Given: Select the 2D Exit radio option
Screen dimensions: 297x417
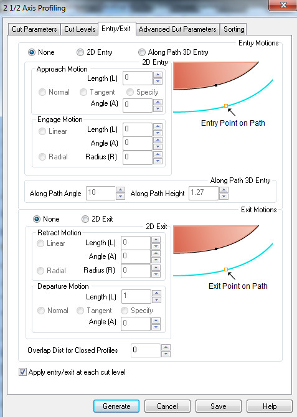Looking at the screenshot, I should coord(97,219).
